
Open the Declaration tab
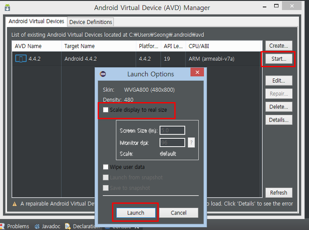(x=83, y=226)
